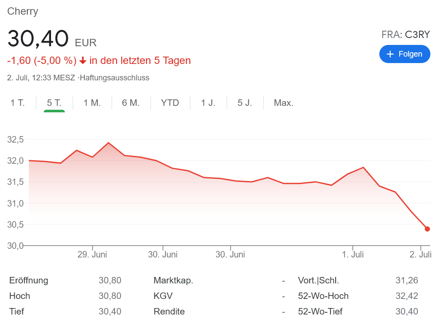
Task: Click the Marktkap. stat label
Action: click(x=173, y=280)
